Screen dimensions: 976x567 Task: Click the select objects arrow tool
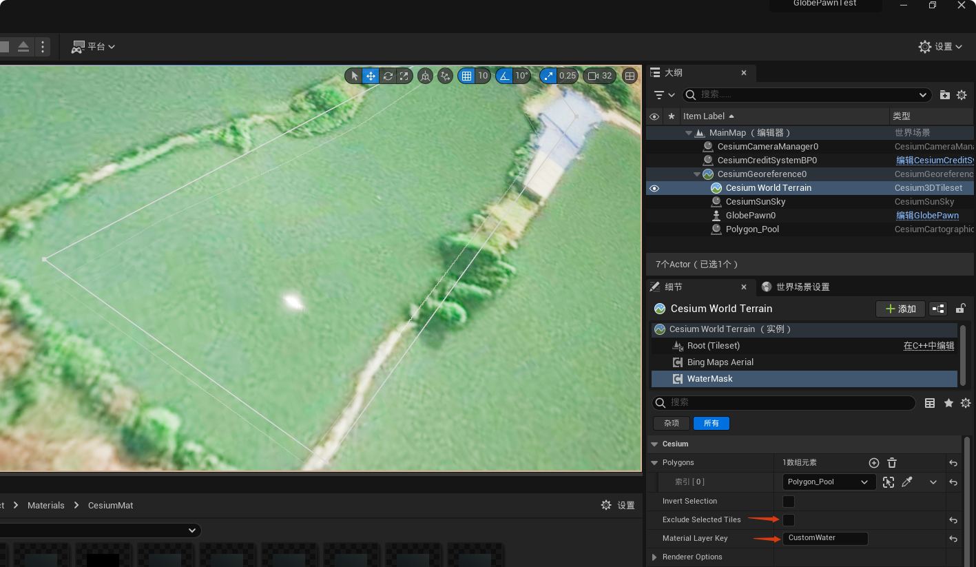354,76
